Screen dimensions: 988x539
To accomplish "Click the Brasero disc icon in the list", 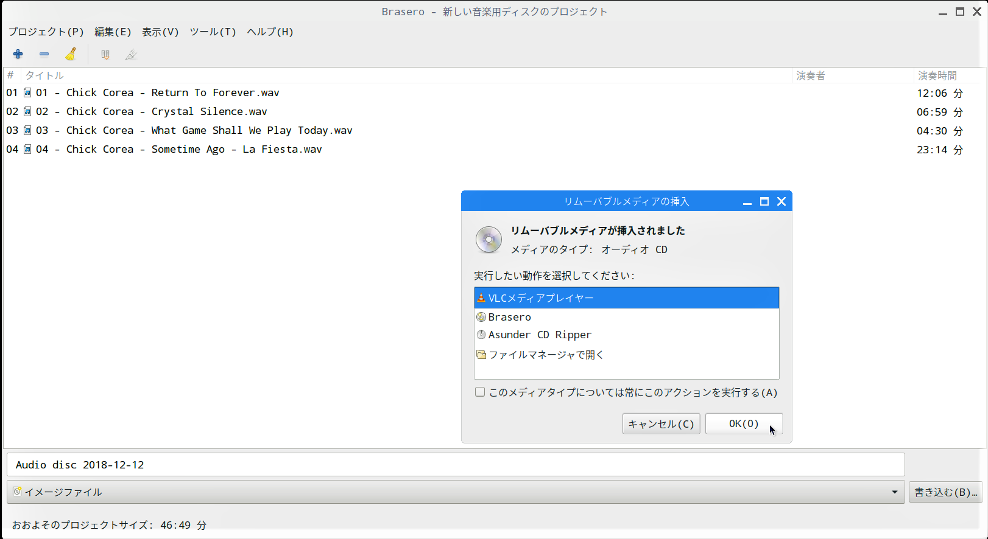I will (x=481, y=317).
